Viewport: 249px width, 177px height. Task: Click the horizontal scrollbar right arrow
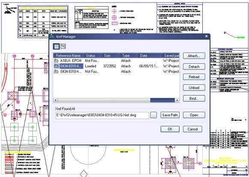coord(177,100)
